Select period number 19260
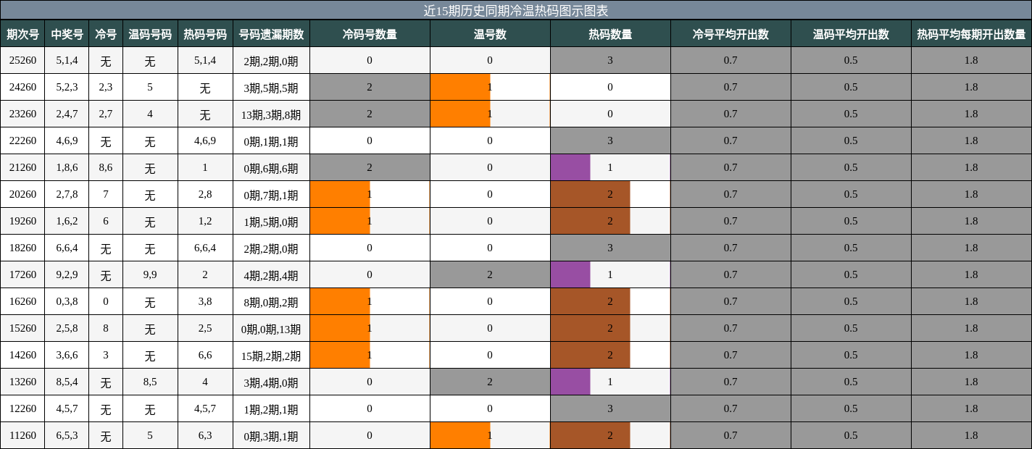 (x=22, y=222)
